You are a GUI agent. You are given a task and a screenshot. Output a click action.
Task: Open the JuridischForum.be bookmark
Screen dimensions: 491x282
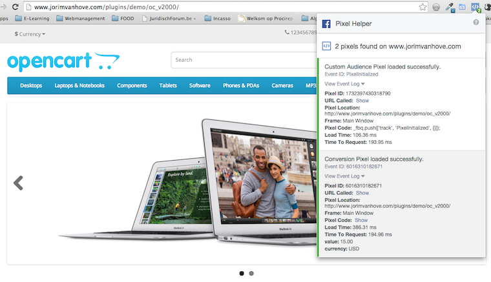pos(169,19)
